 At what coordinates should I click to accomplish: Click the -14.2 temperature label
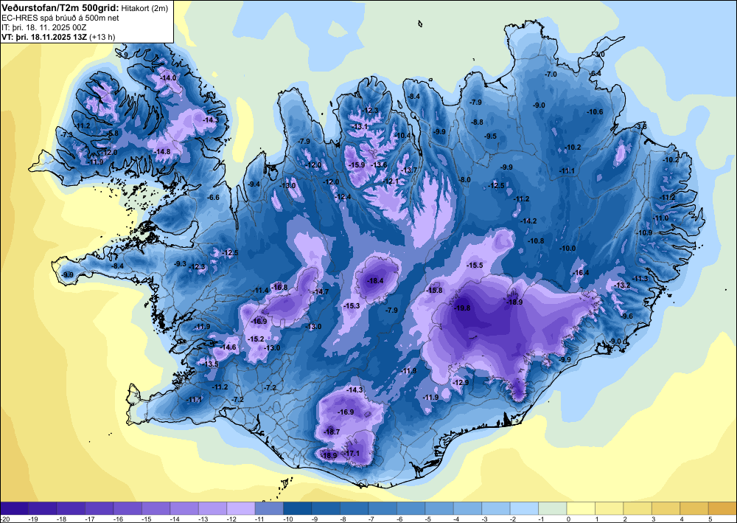528,221
